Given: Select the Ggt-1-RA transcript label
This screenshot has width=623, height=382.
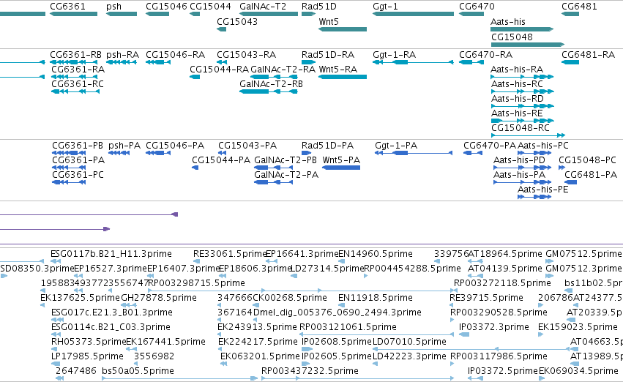Looking at the screenshot, I should tap(394, 55).
